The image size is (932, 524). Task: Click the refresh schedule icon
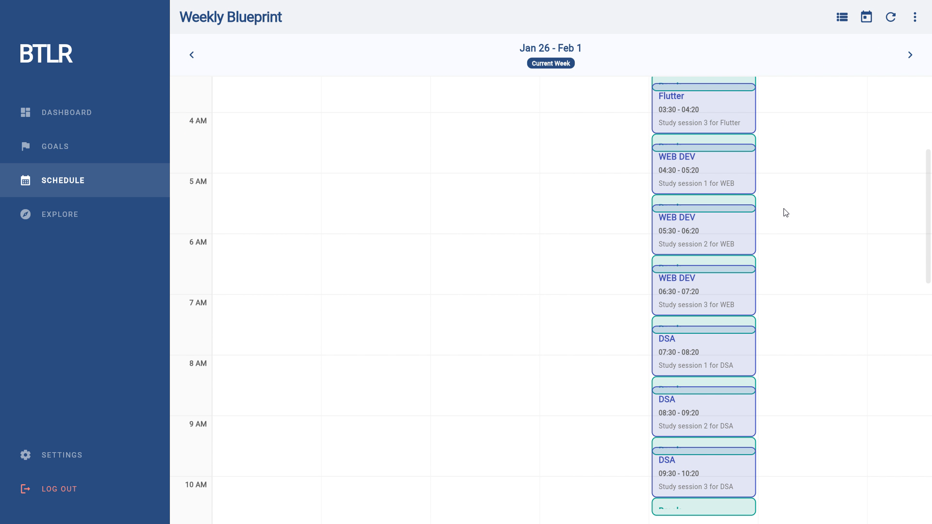[891, 17]
